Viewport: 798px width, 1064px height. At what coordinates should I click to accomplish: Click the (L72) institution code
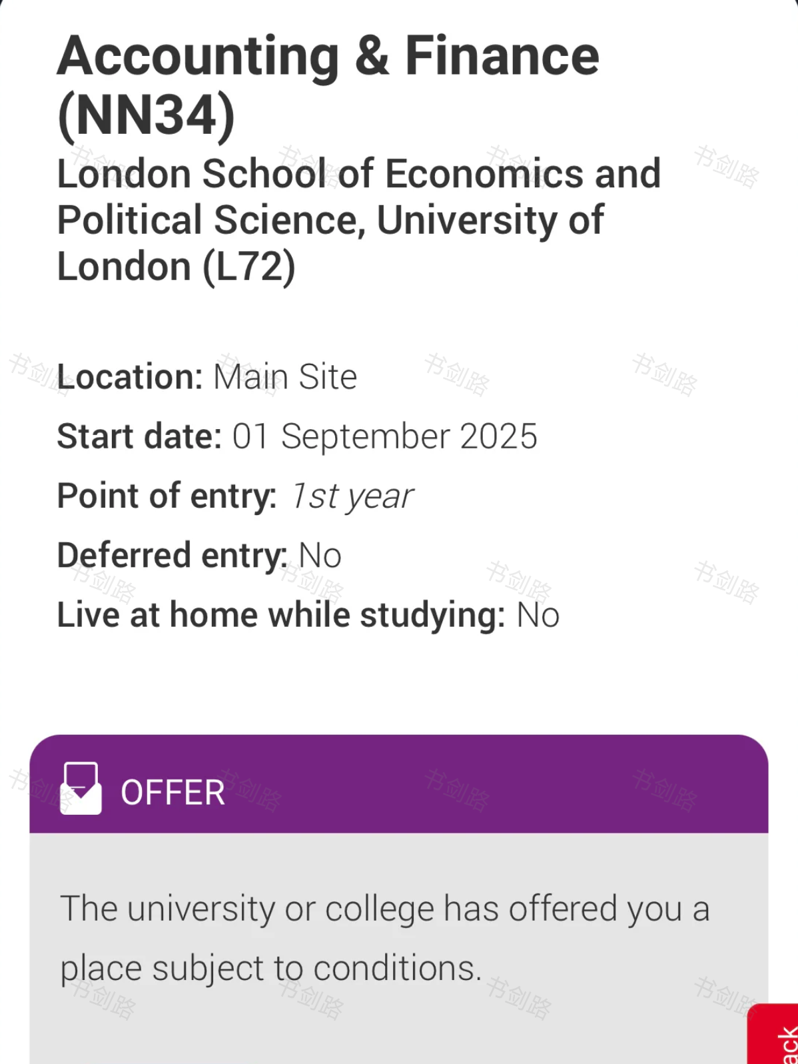pyautogui.click(x=249, y=267)
